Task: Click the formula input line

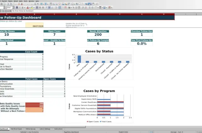Action: pyautogui.click(x=107, y=11)
